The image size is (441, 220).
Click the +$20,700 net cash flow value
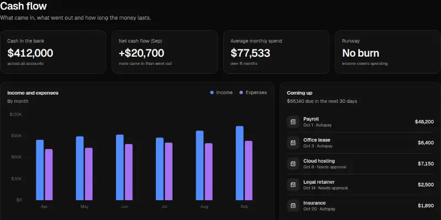click(x=142, y=53)
